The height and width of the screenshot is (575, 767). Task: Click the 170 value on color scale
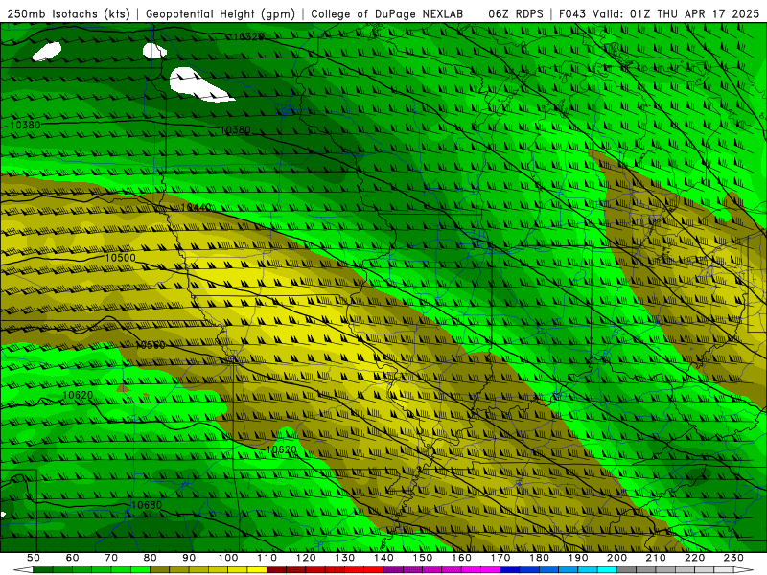point(500,558)
